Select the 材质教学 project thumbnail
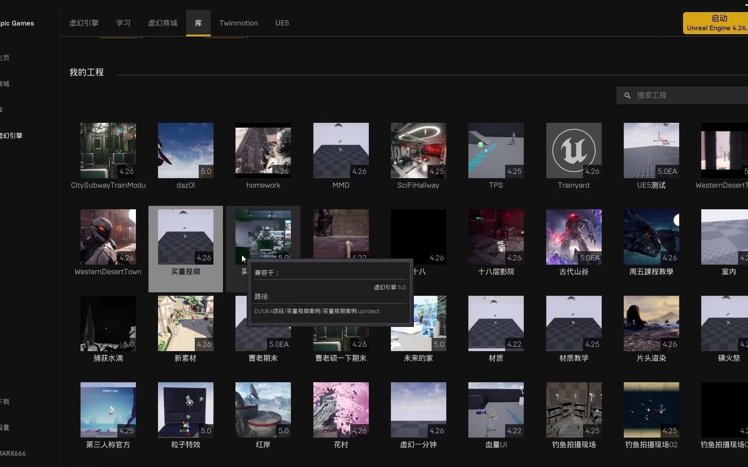 [x=574, y=323]
